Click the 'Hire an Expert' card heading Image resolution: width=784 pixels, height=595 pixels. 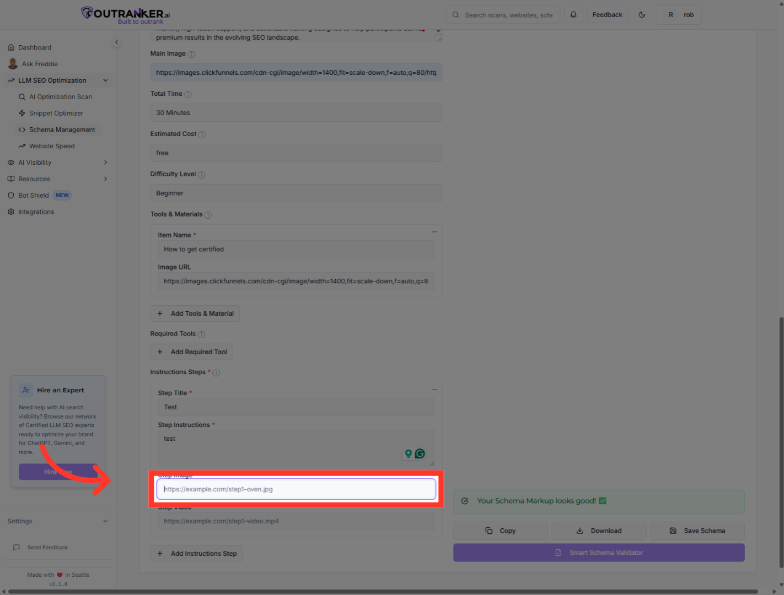point(61,390)
